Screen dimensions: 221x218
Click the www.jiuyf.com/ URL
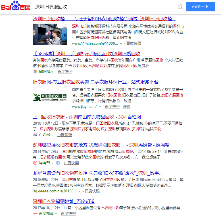(84, 107)
